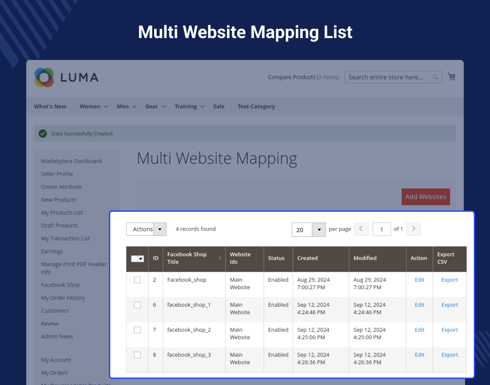Viewport: 490px width, 385px height.
Task: Open My Order History in sidebar
Action: click(x=63, y=298)
